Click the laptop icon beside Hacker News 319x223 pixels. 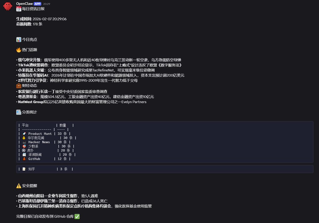pyautogui.click(x=24, y=142)
